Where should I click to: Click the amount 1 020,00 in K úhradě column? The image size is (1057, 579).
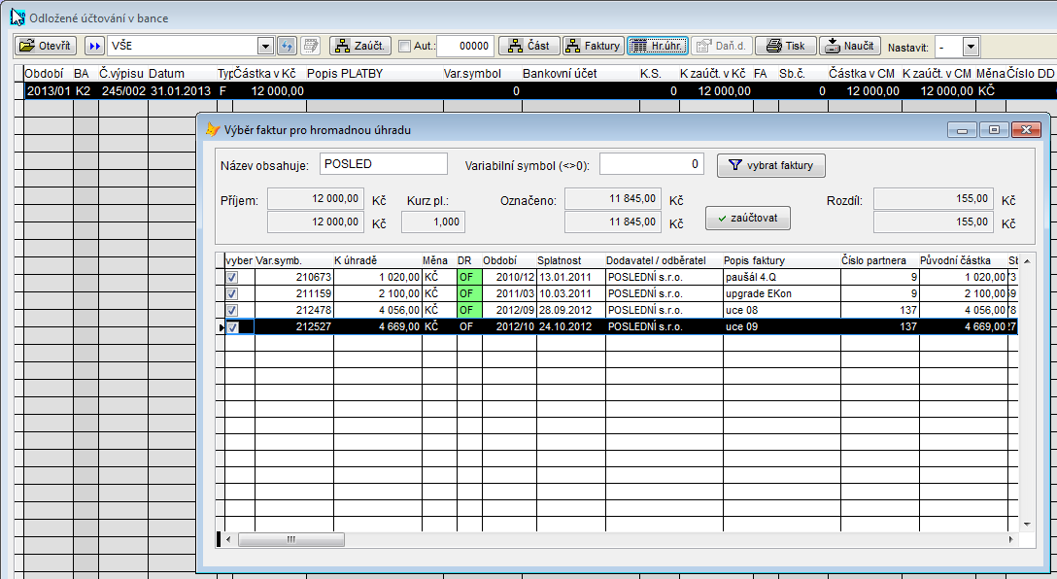tap(378, 277)
